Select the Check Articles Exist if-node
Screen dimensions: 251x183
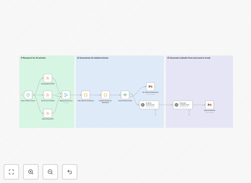[125, 95]
